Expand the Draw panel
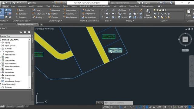This screenshot has height=109, width=194. coord(108,21)
